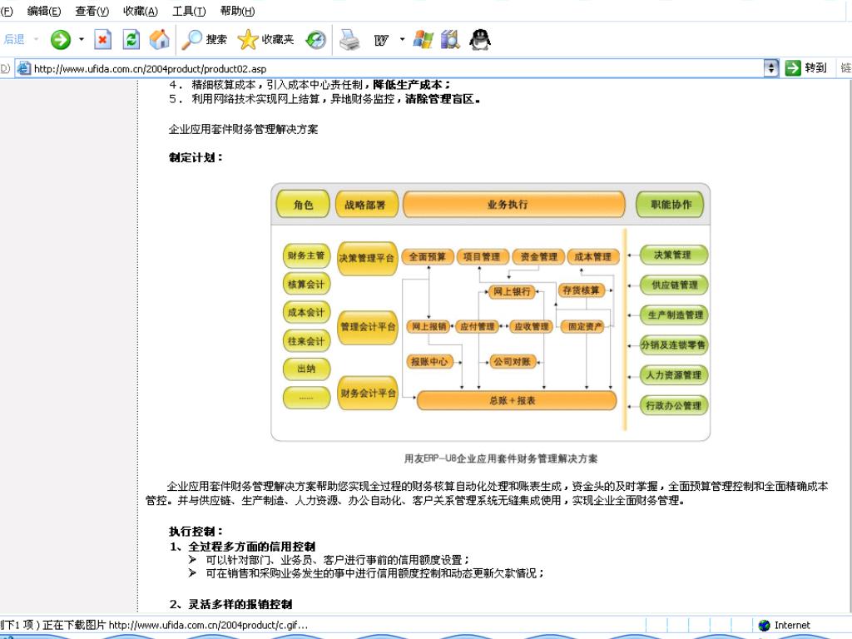Click the 决策管理平台 box
Image resolution: width=852 pixels, height=639 pixels.
tap(367, 258)
